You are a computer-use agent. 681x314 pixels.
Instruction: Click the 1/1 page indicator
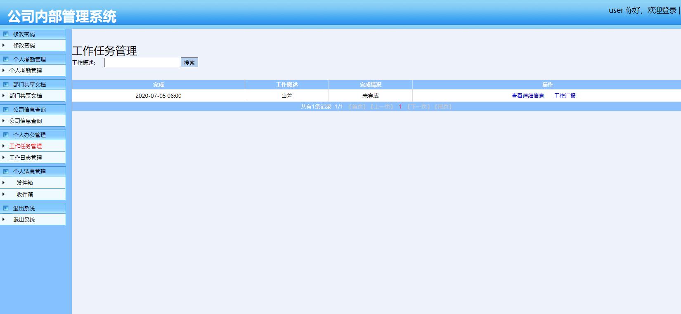click(x=339, y=106)
